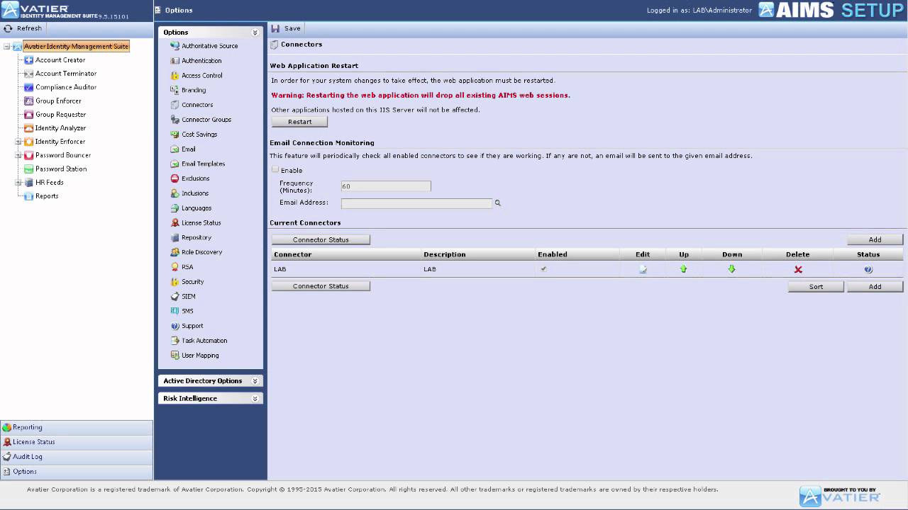Click the email address lookup magnifier icon
The height and width of the screenshot is (510, 908).
click(x=498, y=203)
